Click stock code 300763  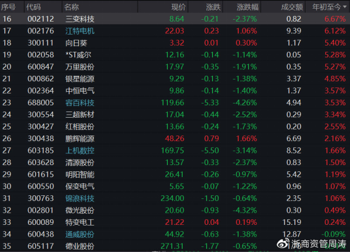click(x=41, y=198)
